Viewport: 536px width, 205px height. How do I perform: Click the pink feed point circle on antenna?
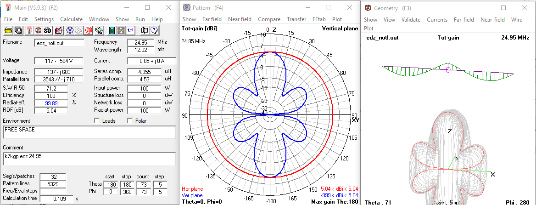(x=448, y=70)
